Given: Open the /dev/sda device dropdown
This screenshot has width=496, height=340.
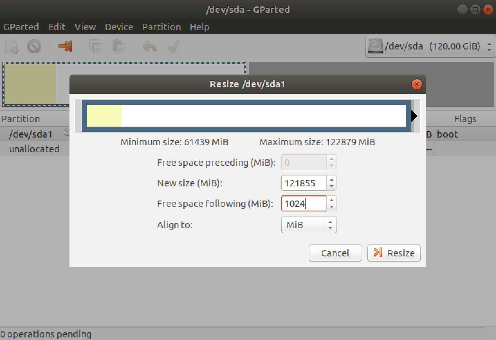Looking at the screenshot, I should (431, 47).
